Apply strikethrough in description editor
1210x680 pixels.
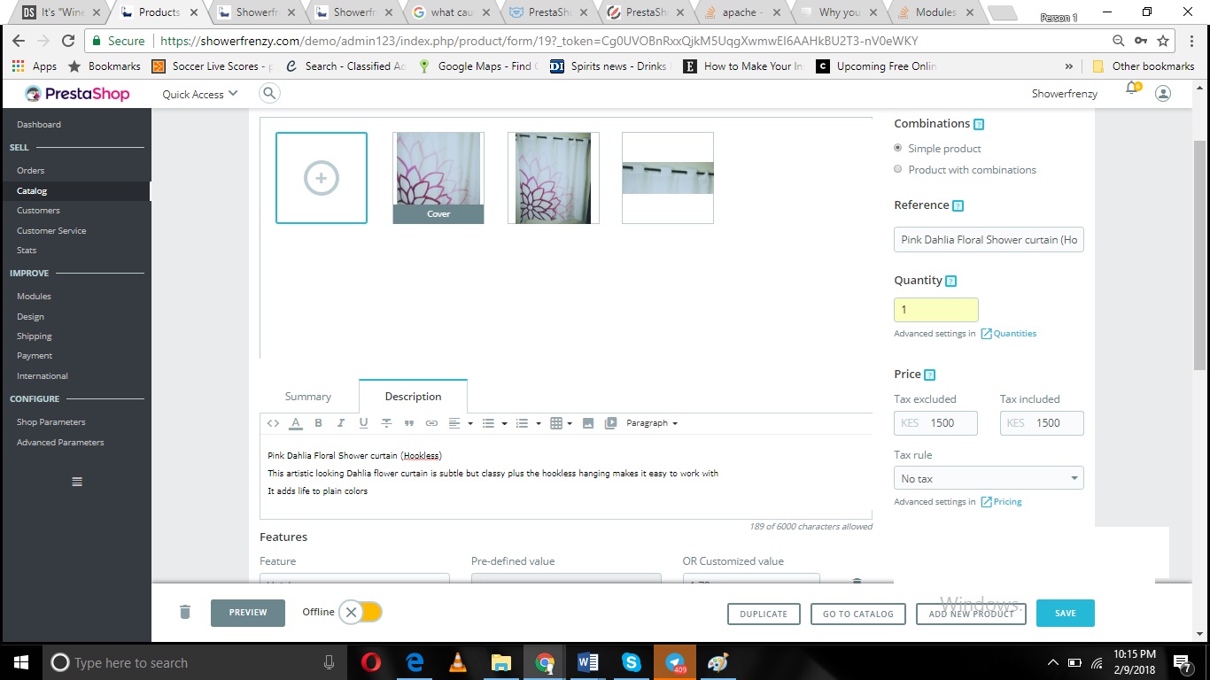(386, 423)
